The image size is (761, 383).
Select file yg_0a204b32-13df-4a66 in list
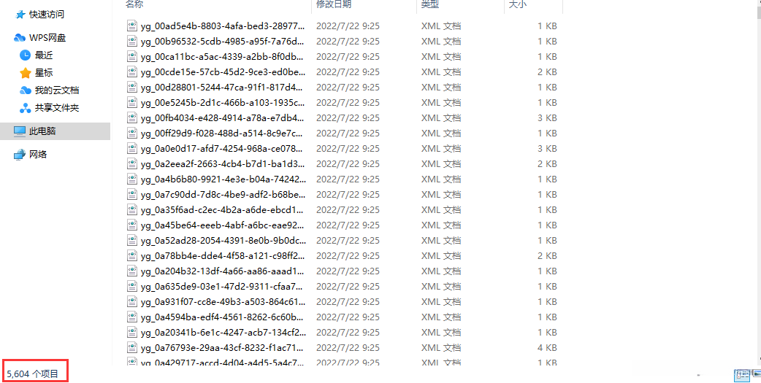coord(342,271)
